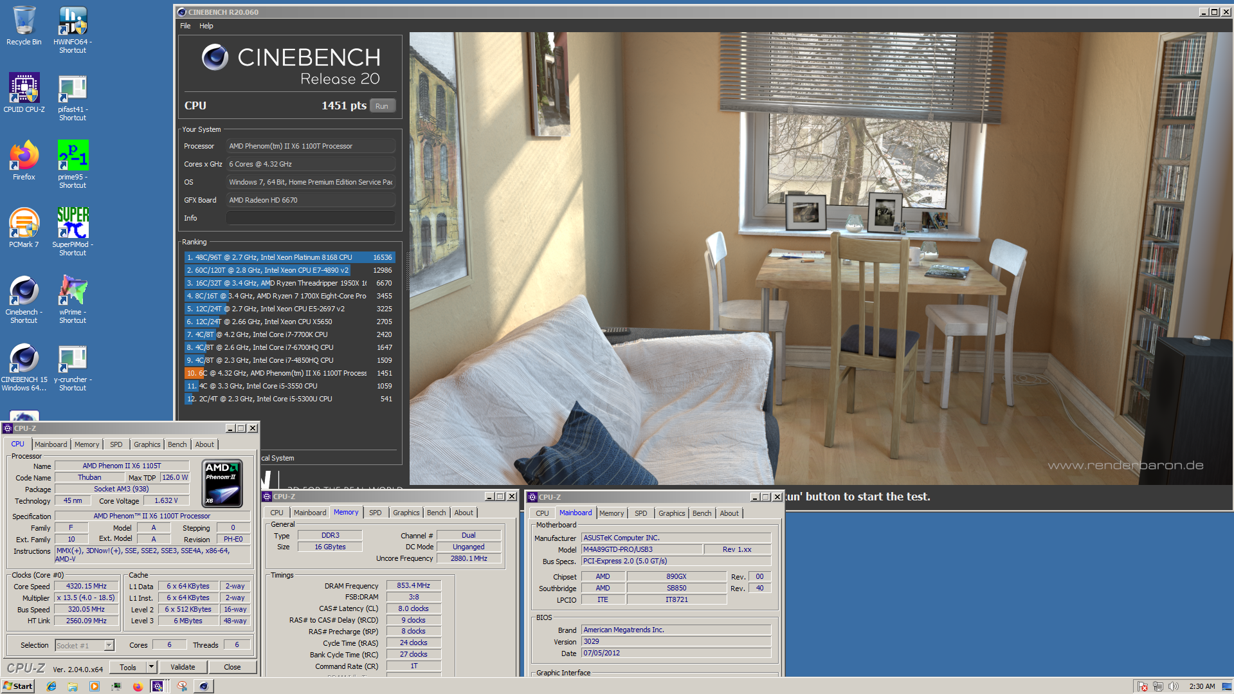
Task: Open Internet Explorer from taskbar
Action: coord(51,686)
